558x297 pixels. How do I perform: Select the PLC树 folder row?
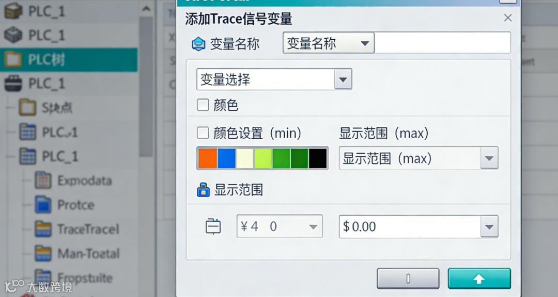tap(69, 60)
